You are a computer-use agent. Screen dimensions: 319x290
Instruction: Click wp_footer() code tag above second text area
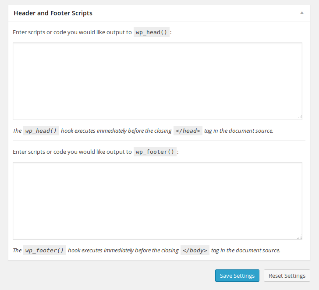click(155, 152)
